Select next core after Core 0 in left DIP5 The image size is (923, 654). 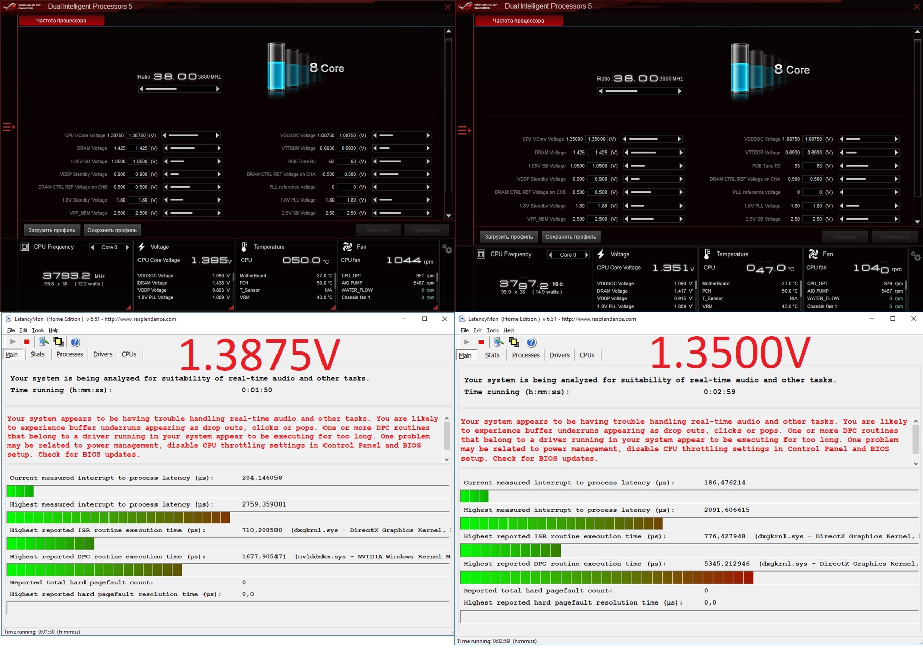coord(127,247)
